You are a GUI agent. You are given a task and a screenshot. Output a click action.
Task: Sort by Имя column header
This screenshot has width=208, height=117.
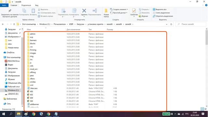[29, 30]
